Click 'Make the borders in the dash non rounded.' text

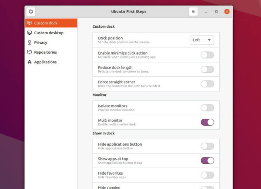(129, 86)
